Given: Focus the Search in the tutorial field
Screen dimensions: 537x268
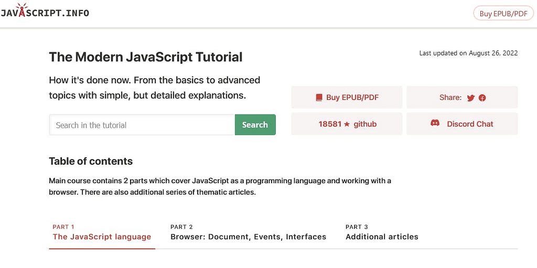Looking at the screenshot, I should click(142, 125).
